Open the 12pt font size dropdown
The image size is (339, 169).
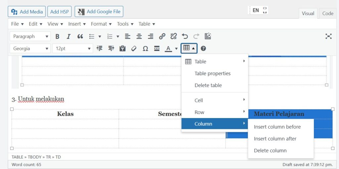click(73, 49)
